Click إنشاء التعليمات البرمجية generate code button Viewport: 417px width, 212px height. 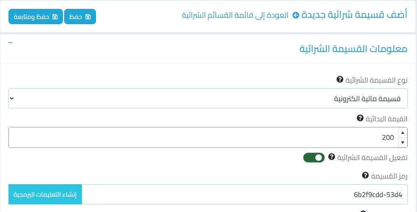click(45, 194)
